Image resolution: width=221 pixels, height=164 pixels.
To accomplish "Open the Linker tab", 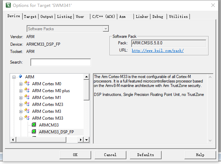I will pyautogui.click(x=142, y=17).
